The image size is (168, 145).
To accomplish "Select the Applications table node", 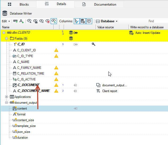I will coord(23,97).
